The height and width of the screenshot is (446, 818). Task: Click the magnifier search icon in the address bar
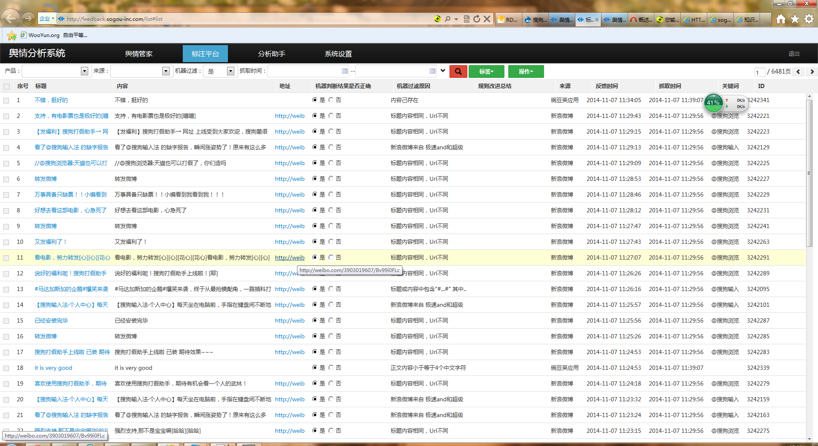click(447, 19)
